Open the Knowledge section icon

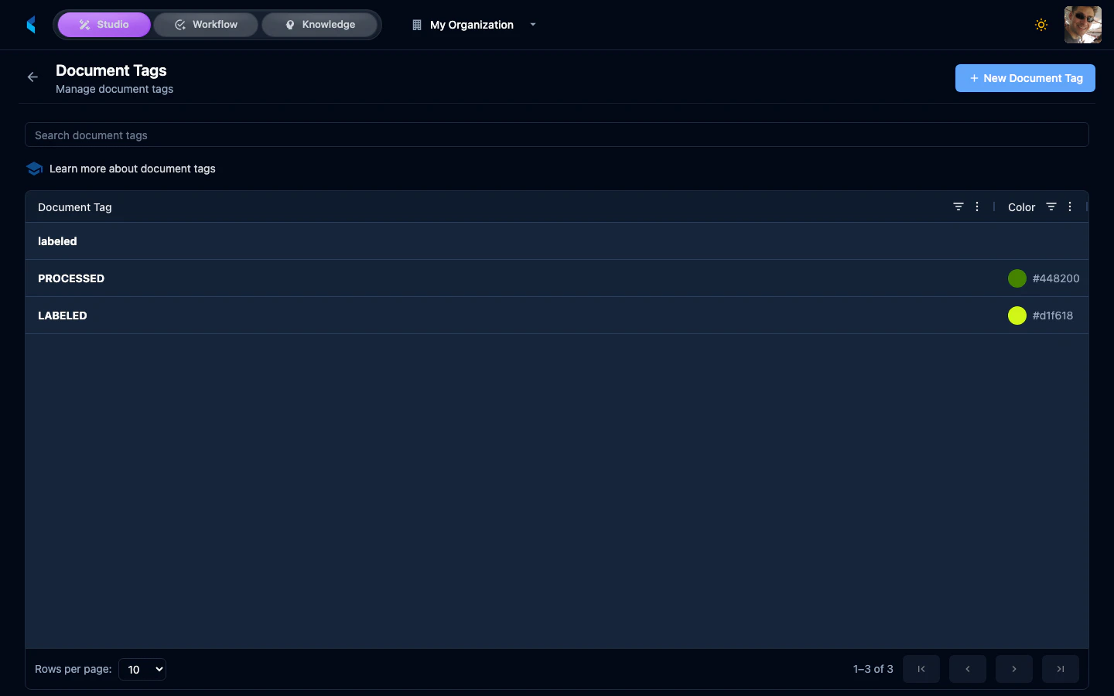[290, 24]
